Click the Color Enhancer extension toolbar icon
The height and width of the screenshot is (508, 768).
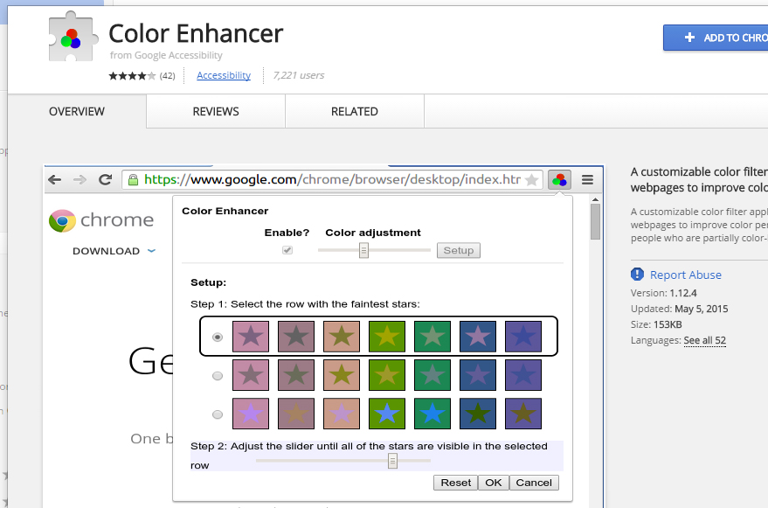559,180
